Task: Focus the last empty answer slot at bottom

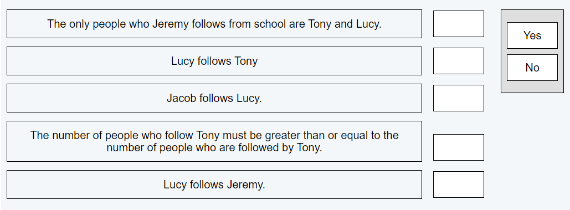Action: tap(459, 185)
